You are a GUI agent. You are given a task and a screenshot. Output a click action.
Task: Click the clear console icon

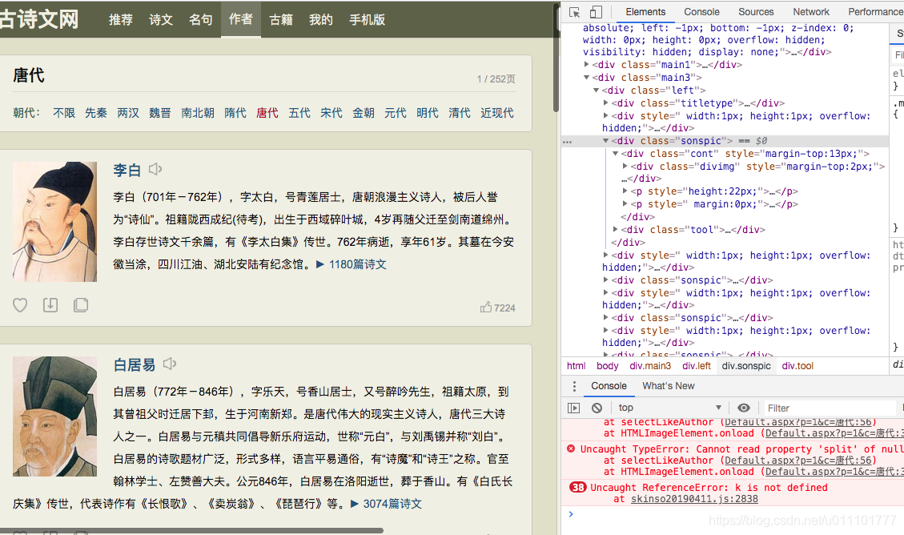pyautogui.click(x=597, y=408)
